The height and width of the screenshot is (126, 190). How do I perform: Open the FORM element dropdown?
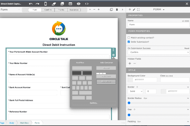(159, 10)
